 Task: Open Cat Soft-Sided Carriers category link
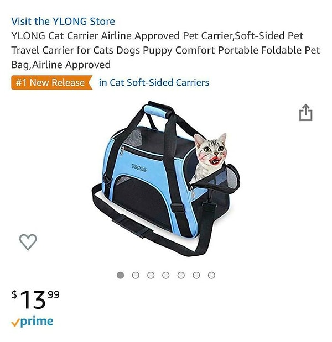point(154,82)
